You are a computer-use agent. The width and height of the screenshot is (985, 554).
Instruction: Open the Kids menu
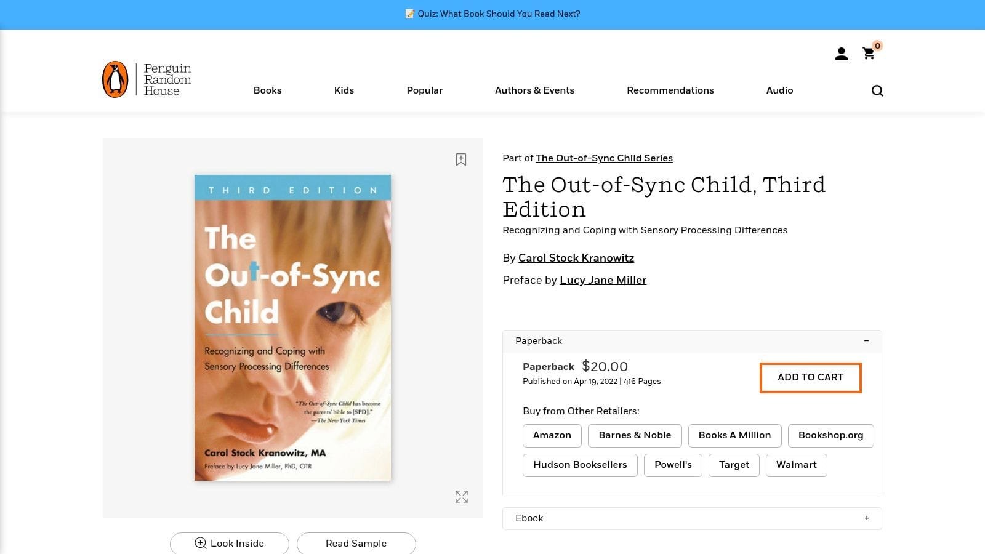point(344,90)
